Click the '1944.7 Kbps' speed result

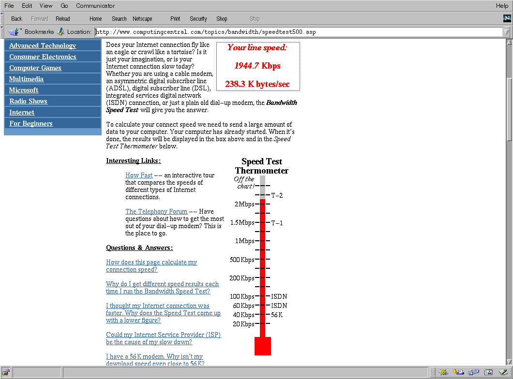click(257, 66)
